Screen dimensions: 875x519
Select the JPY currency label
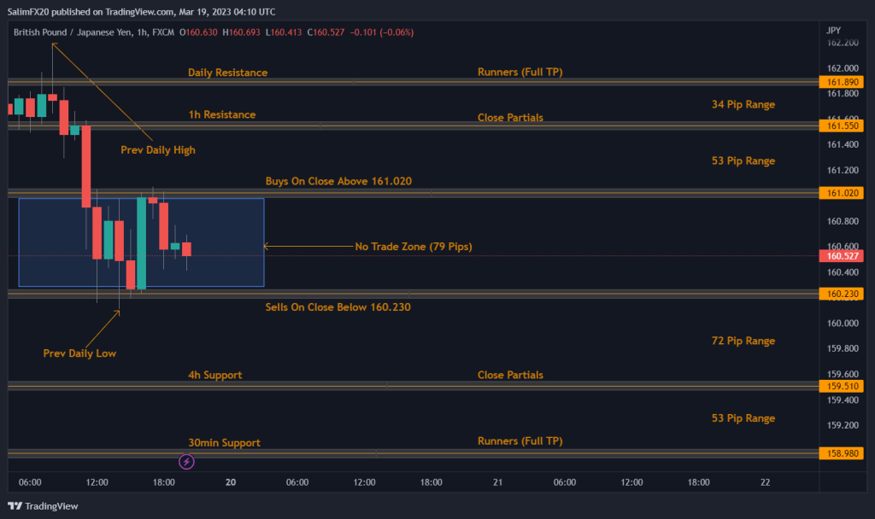click(x=834, y=30)
